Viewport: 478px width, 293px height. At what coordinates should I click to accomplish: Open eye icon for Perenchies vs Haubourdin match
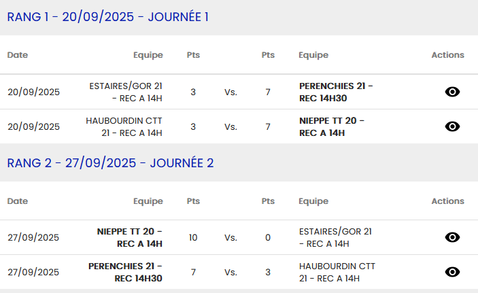coord(452,272)
